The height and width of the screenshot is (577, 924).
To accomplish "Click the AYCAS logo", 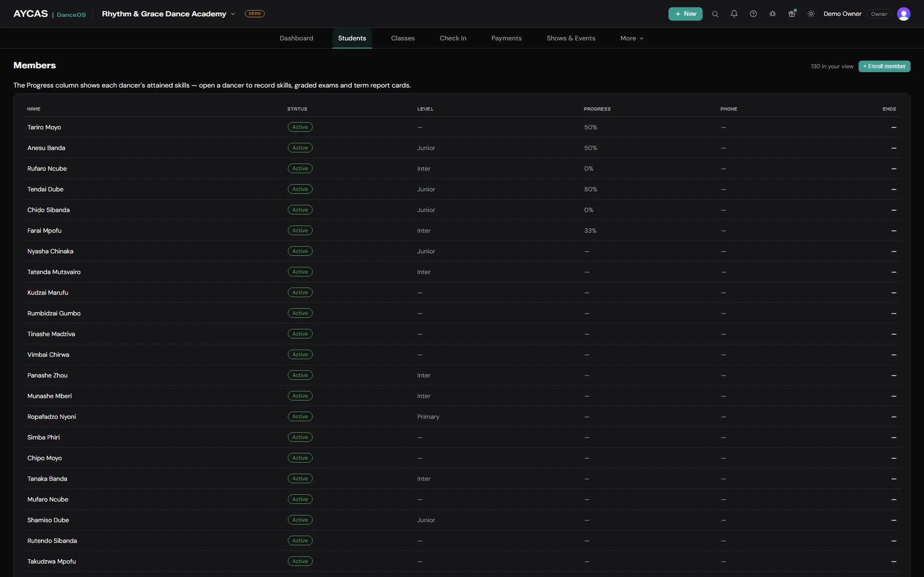I will click(x=30, y=13).
